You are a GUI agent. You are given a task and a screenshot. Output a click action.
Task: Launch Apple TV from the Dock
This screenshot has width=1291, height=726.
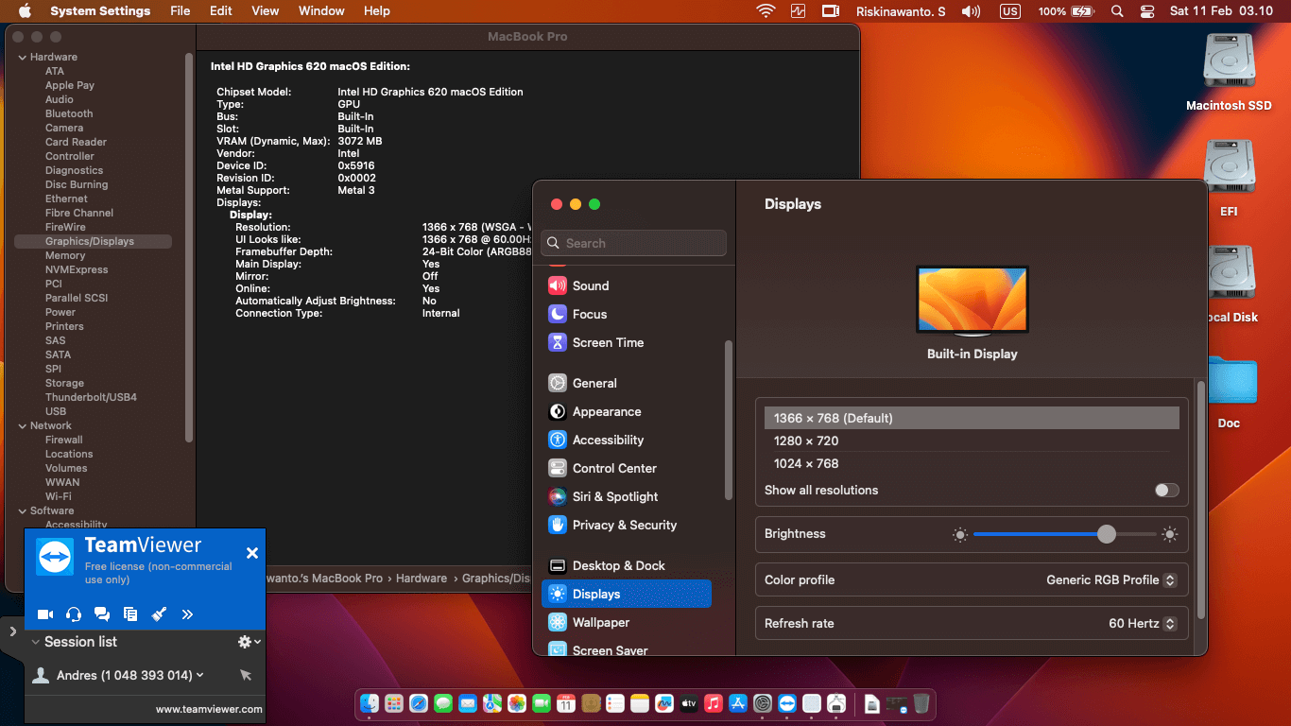[689, 703]
